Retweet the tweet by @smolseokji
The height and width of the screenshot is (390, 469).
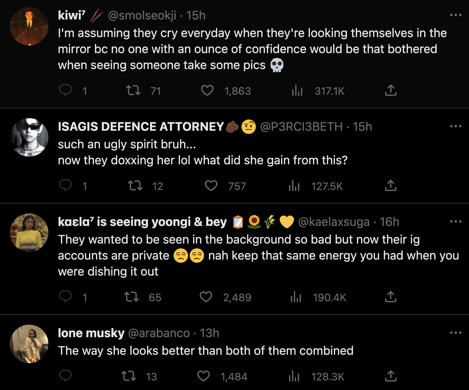[x=133, y=90]
